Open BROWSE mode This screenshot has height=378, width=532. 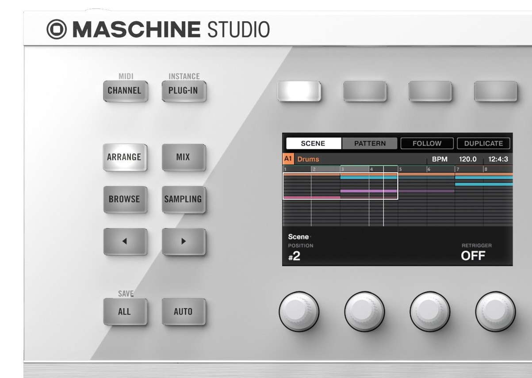125,199
